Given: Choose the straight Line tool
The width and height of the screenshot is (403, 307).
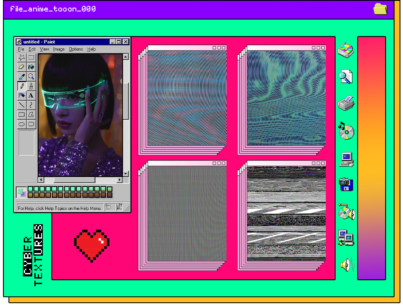Looking at the screenshot, I should pyautogui.click(x=22, y=105).
